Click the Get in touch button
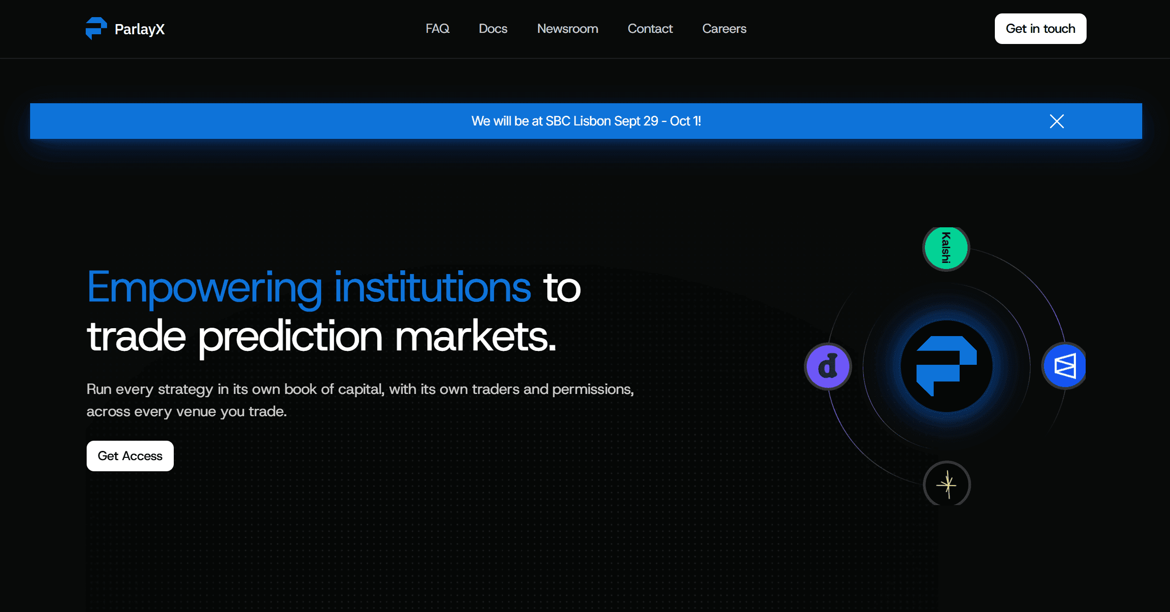Image resolution: width=1170 pixels, height=612 pixels. tap(1040, 29)
